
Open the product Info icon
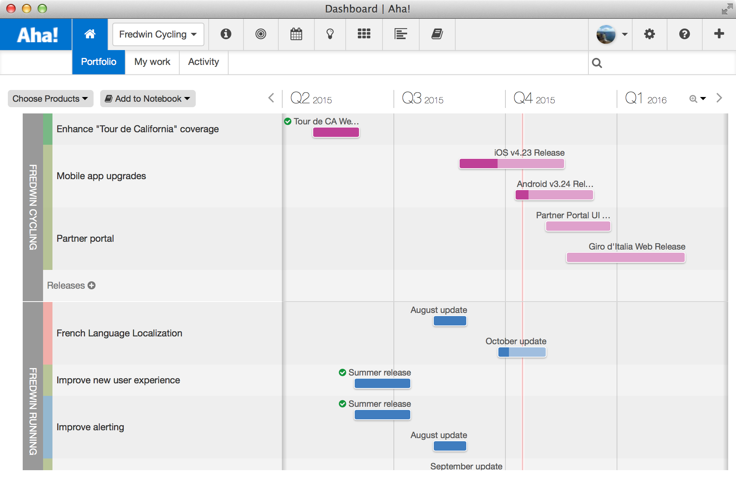226,34
